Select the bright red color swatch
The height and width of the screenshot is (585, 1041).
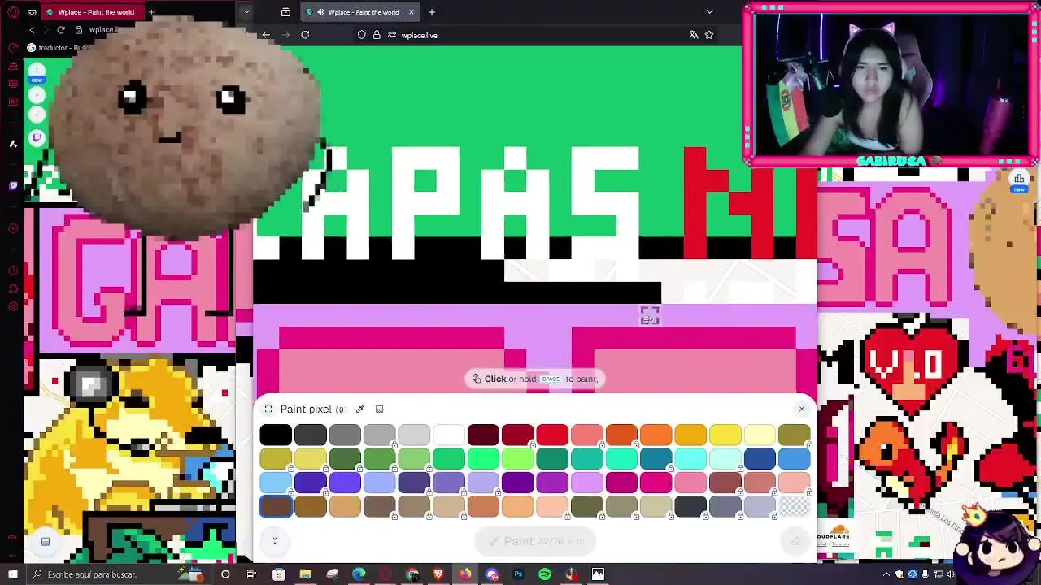tap(552, 435)
